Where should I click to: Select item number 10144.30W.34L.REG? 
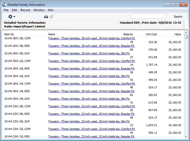click(x=17, y=91)
